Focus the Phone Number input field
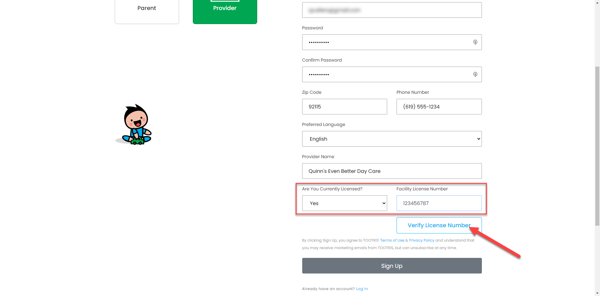Screen dimensions: 600x296 tap(439, 107)
